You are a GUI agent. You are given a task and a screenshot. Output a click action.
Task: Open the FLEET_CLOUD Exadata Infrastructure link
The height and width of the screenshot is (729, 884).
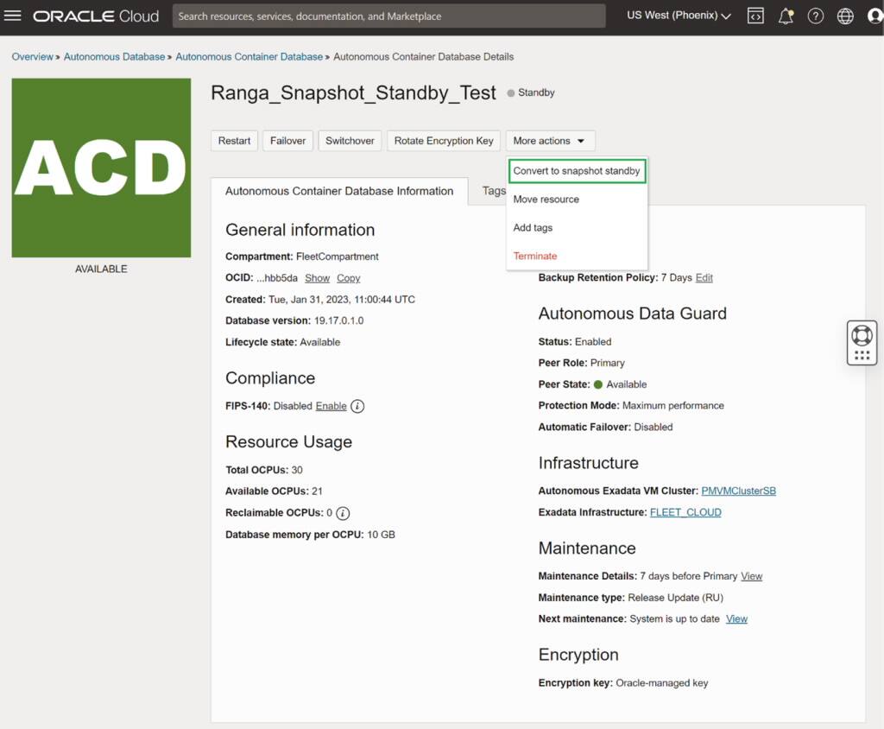tap(686, 512)
